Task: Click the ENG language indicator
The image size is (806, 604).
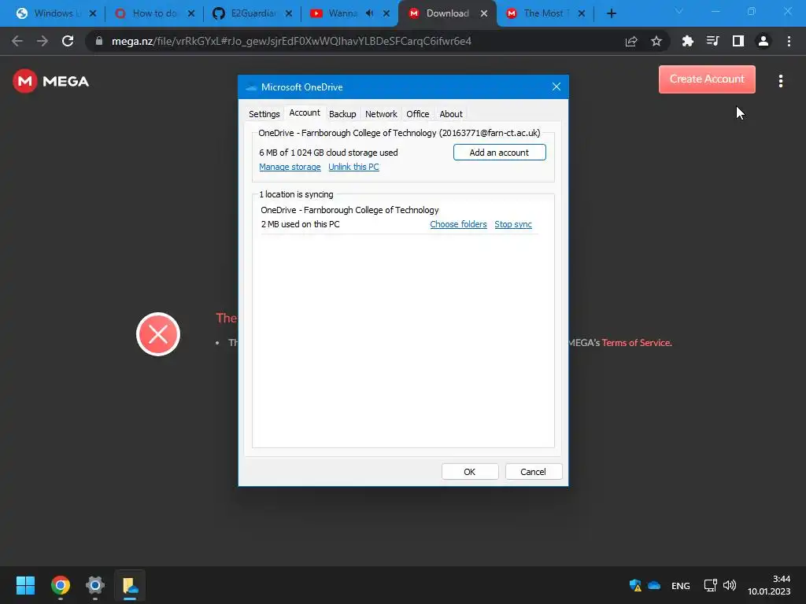Action: [681, 586]
